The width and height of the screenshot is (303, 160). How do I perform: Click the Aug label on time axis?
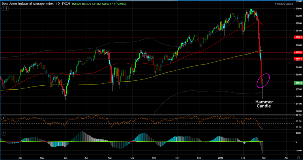(x=110, y=158)
